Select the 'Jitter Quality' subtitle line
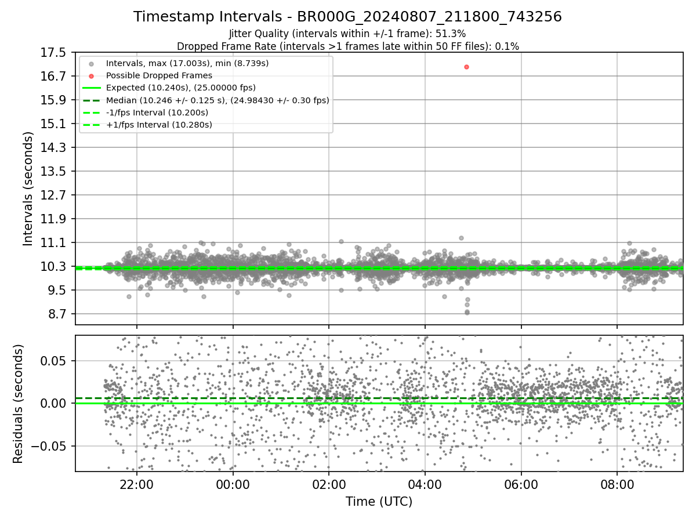The width and height of the screenshot is (696, 522). click(347, 34)
